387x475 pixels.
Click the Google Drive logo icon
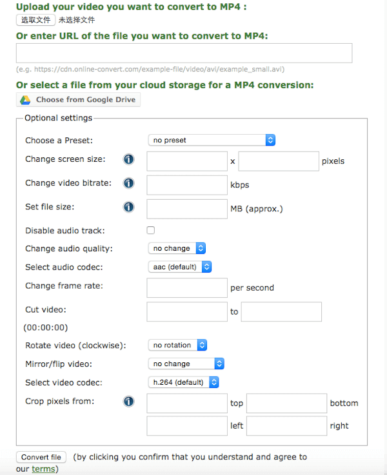click(25, 100)
